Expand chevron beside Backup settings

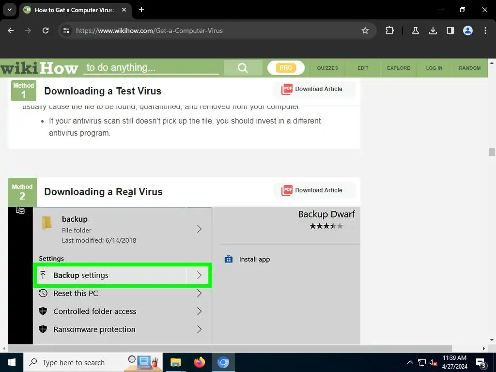199,275
